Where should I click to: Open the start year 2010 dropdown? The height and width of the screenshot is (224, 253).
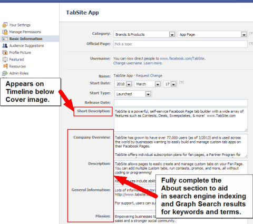click(x=123, y=84)
